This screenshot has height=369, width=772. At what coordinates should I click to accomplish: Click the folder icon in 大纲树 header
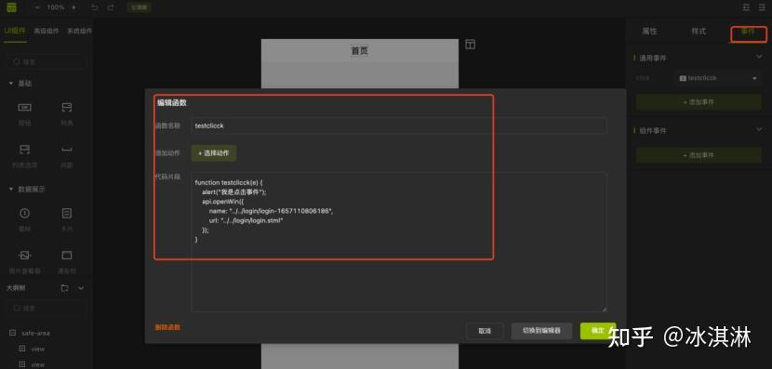point(64,288)
